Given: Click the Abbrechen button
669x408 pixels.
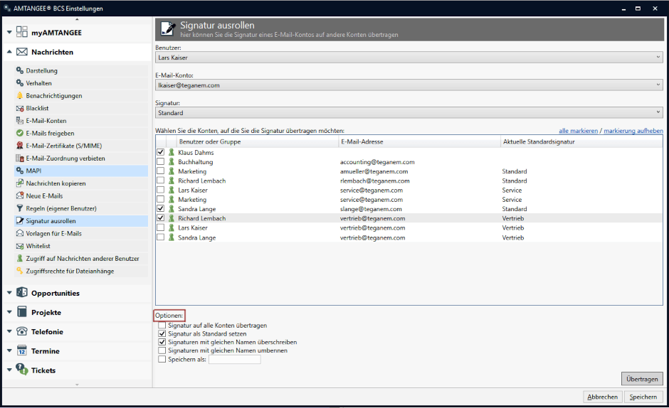Looking at the screenshot, I should [602, 397].
